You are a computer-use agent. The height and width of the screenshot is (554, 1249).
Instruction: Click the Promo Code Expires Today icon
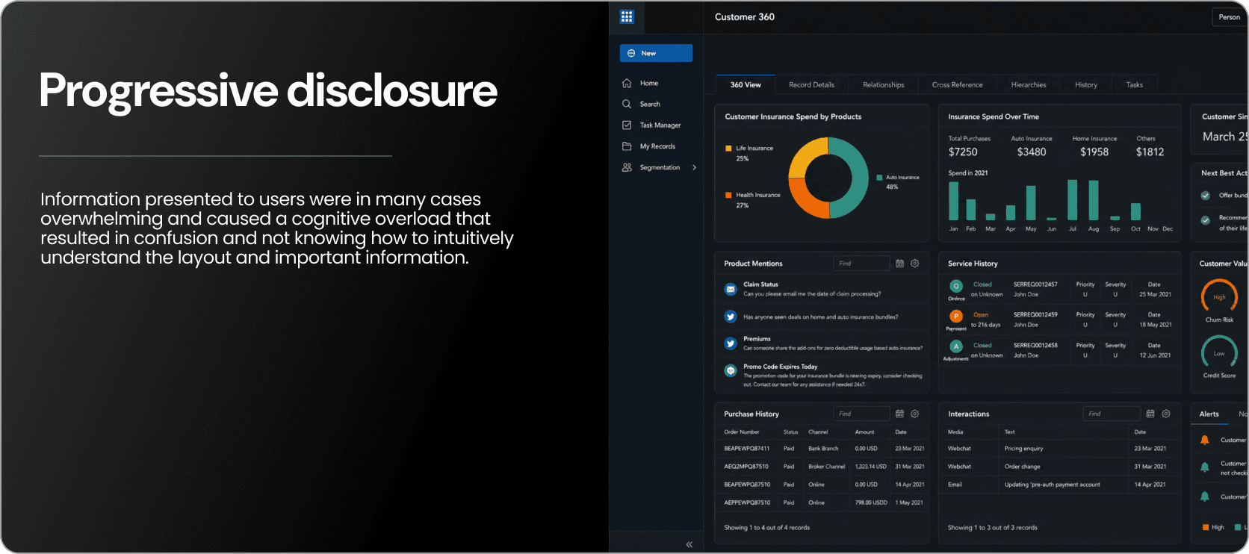[x=731, y=370]
